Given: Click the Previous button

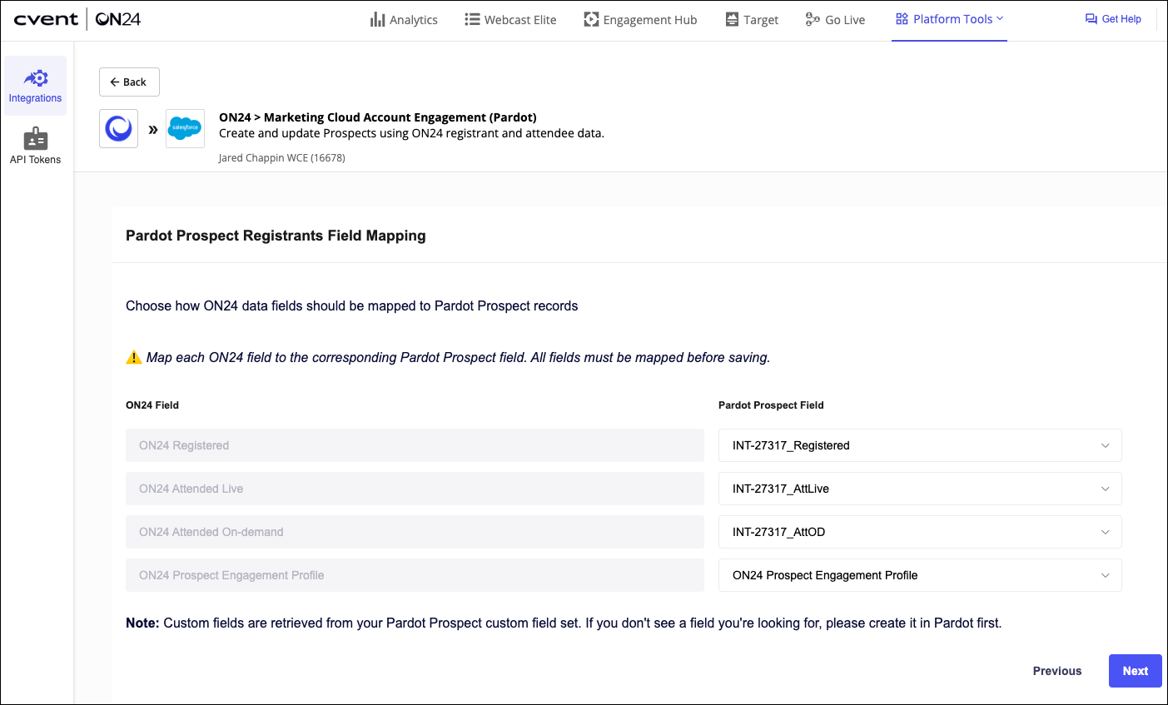Looking at the screenshot, I should [1057, 671].
